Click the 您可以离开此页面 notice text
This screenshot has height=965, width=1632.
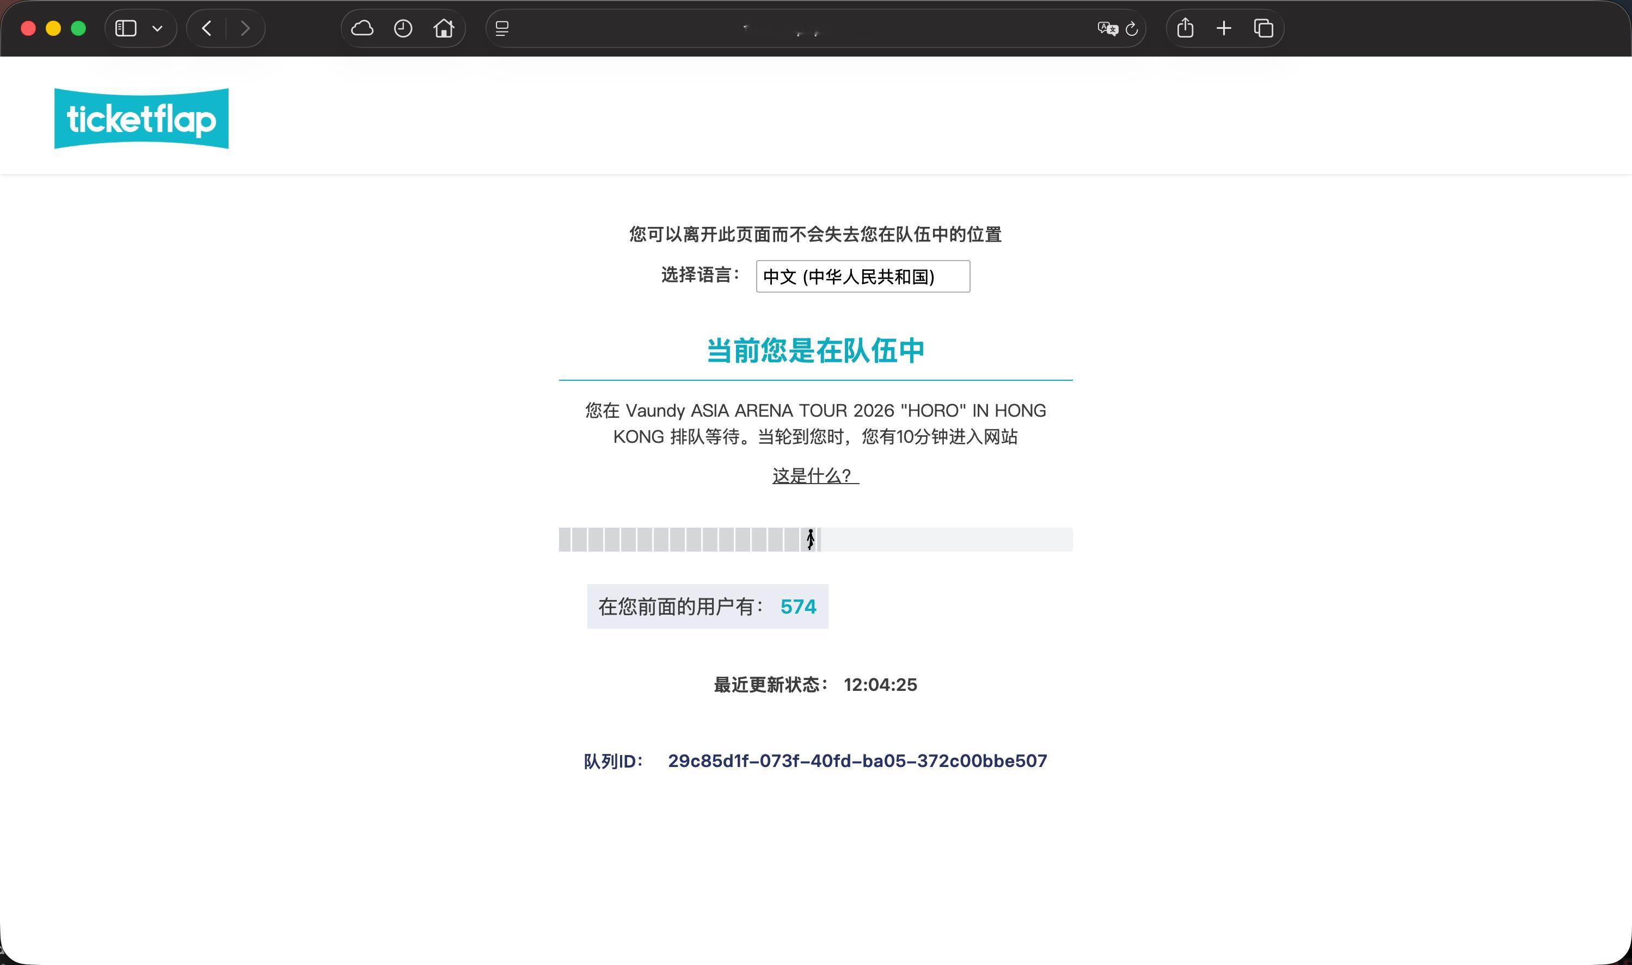click(815, 234)
